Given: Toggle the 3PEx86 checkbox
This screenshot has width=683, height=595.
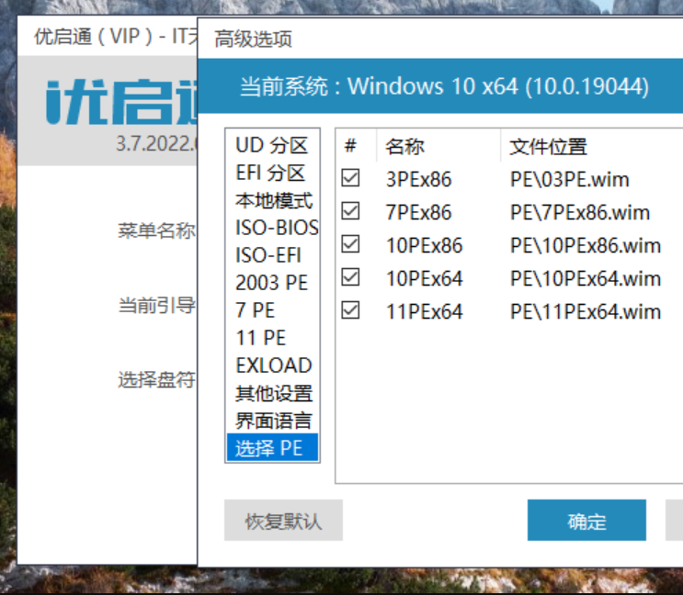Looking at the screenshot, I should (350, 178).
